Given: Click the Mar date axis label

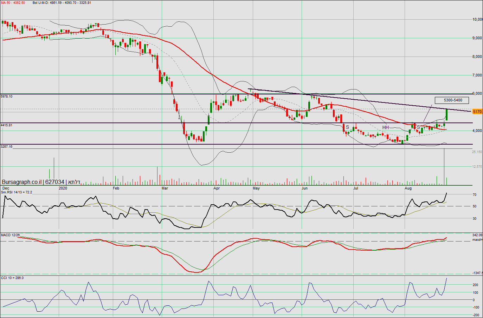Looking at the screenshot, I should 165,188.
